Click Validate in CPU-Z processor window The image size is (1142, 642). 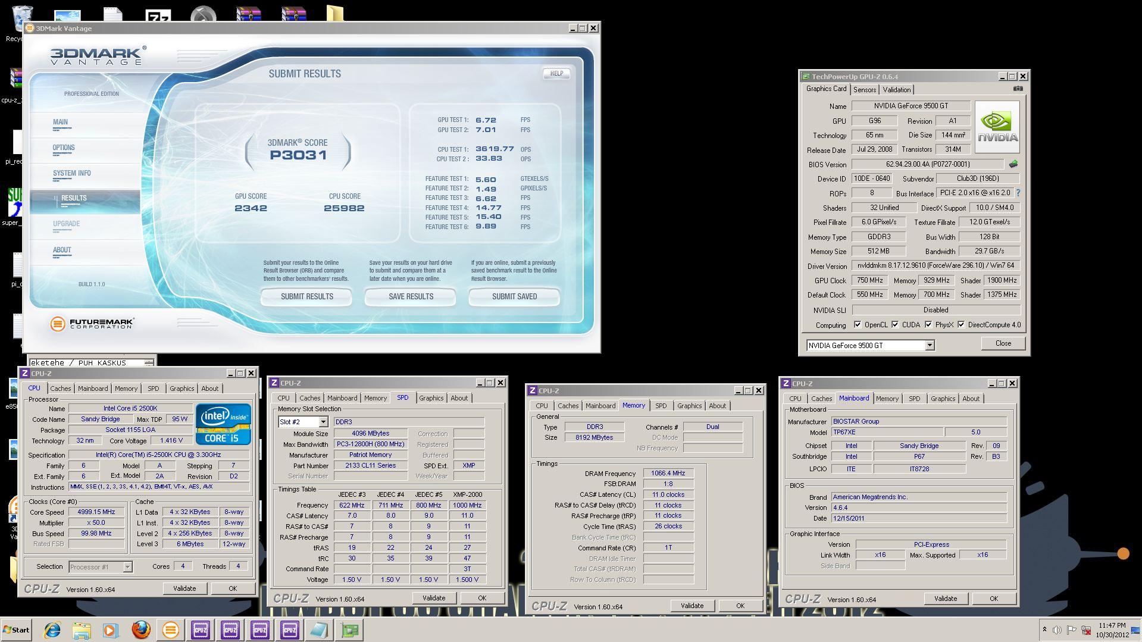pos(184,588)
